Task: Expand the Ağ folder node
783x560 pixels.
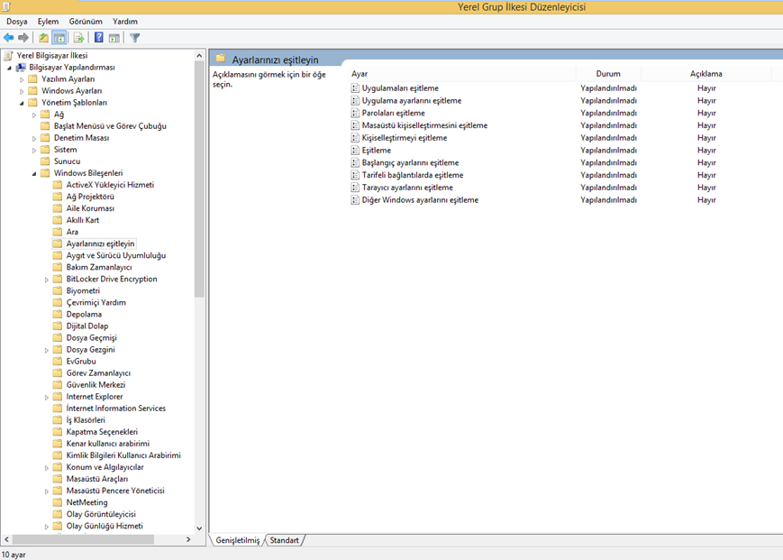Action: [x=34, y=115]
